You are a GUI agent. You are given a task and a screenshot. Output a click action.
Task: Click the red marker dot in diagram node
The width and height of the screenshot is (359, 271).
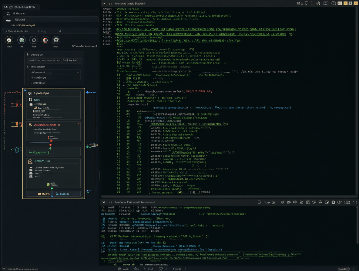[51, 141]
